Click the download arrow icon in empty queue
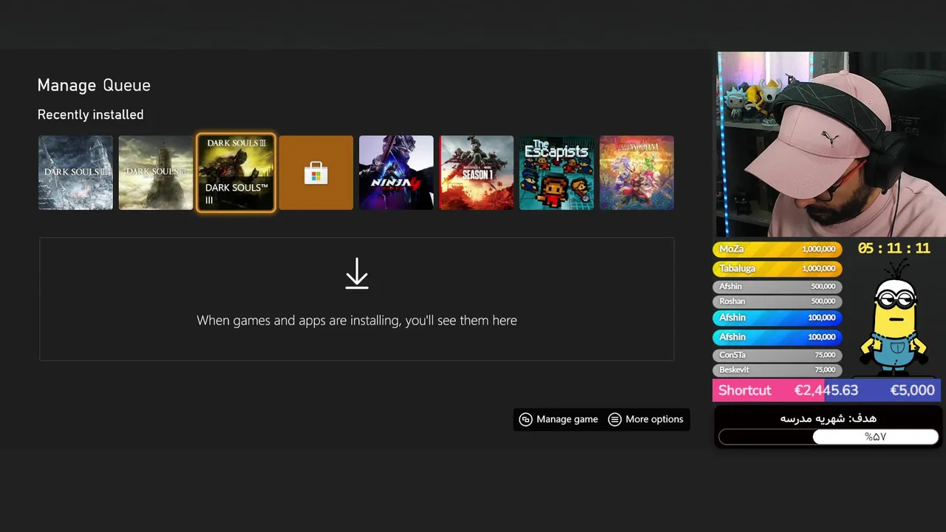Viewport: 946px width, 532px height. [357, 273]
